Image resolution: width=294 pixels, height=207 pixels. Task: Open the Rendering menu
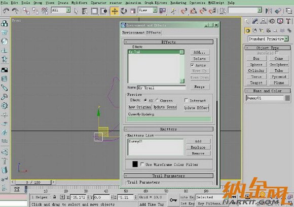178,3
